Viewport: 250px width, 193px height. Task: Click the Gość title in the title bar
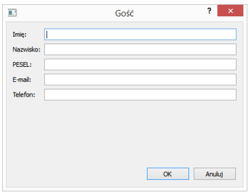pos(124,13)
